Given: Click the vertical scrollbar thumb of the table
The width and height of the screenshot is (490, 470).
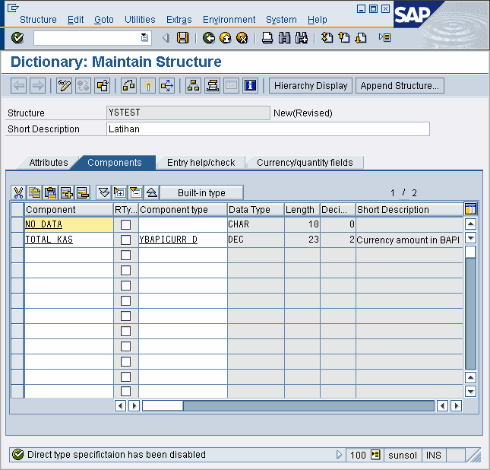Looking at the screenshot, I should tap(470, 252).
